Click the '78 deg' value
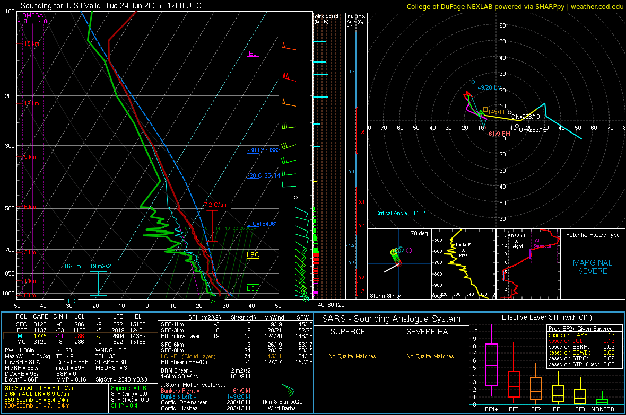This screenshot has height=415, width=626. tap(419, 233)
